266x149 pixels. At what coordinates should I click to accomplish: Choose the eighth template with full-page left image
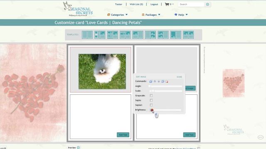pyautogui.click(x=176, y=35)
